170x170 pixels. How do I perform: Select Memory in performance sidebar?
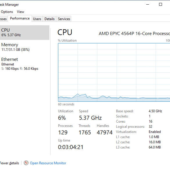25,47
